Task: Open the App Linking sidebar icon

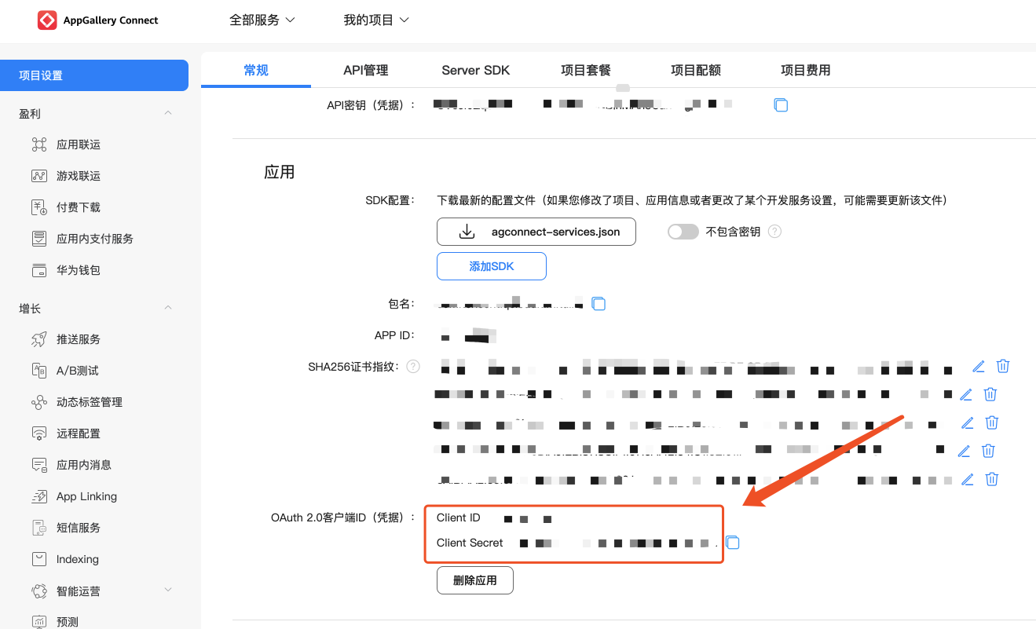Action: pyautogui.click(x=39, y=496)
